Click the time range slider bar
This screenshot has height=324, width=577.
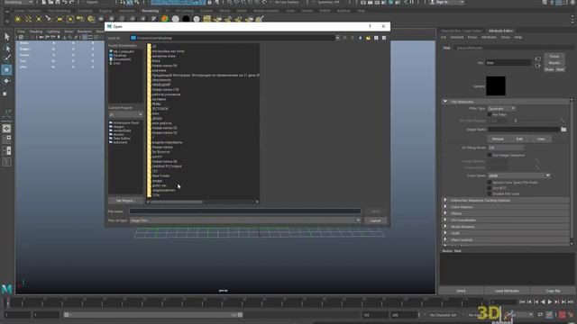pos(153,315)
